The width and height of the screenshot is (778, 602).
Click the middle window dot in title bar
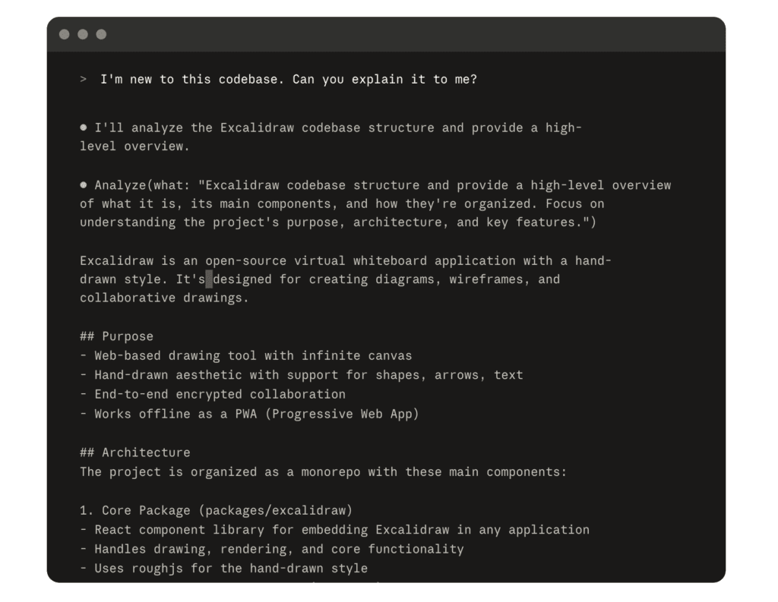[x=83, y=34]
